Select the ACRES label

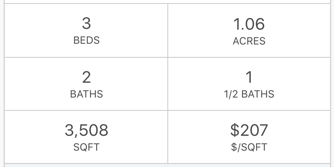tap(249, 41)
